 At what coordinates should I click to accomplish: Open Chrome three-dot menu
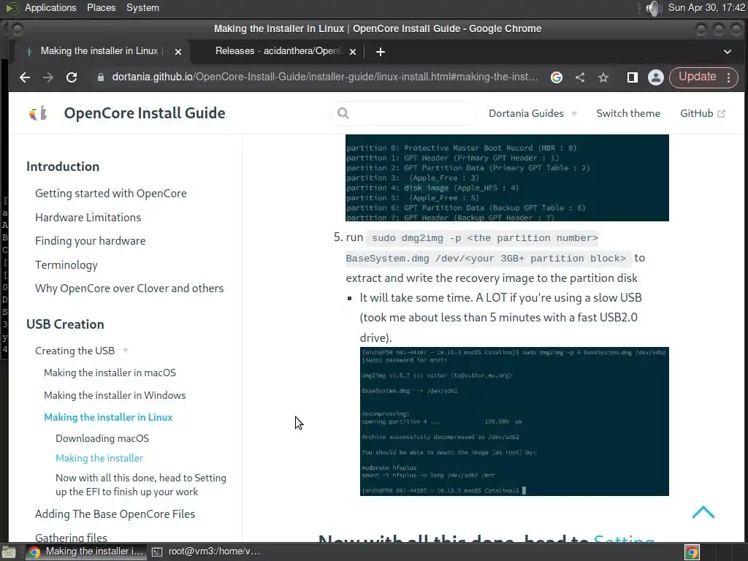(x=728, y=77)
